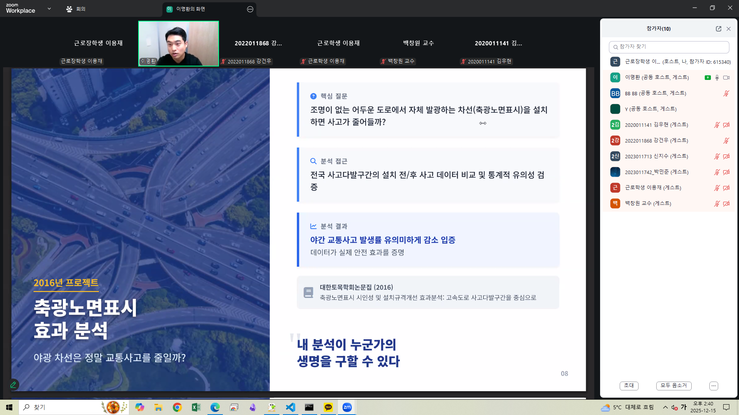Open the ellipsis menu on 이명환의 화면 tab
Viewport: 739px width, 415px height.
click(x=250, y=9)
